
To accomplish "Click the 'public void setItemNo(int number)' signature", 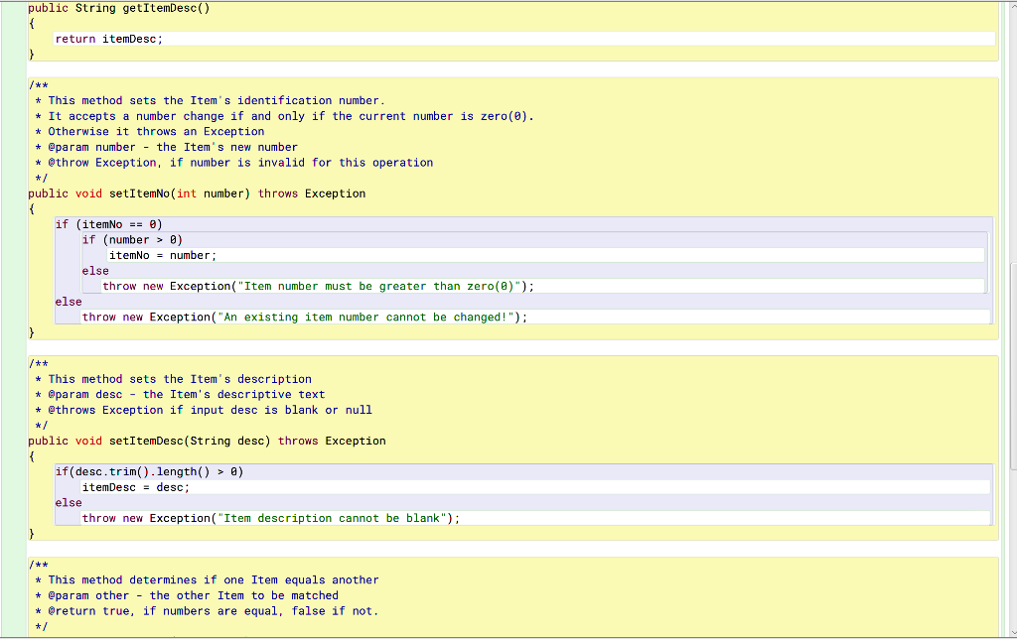I will pos(197,193).
